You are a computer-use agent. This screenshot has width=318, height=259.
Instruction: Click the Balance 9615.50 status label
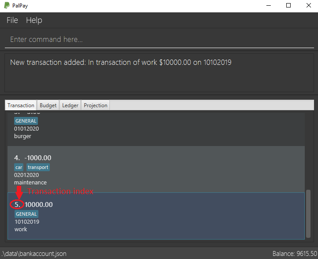[295, 254]
